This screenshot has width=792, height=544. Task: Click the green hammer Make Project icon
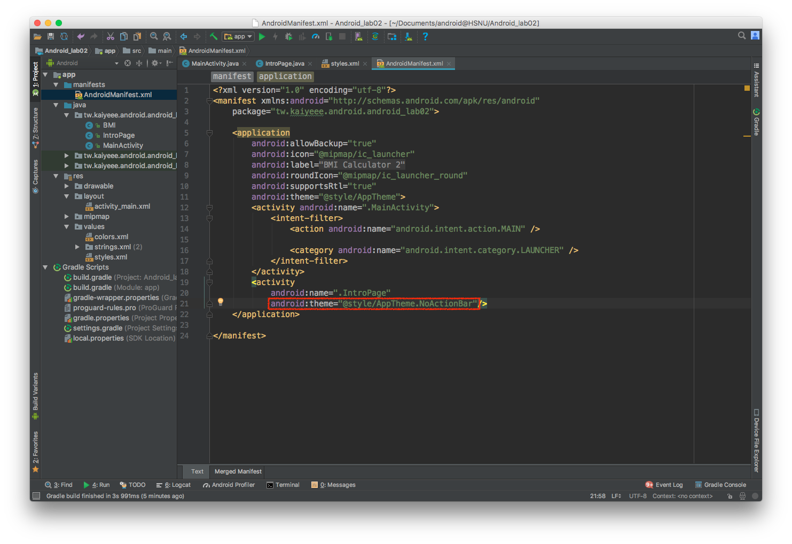pyautogui.click(x=214, y=36)
